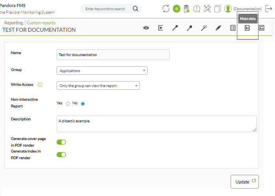Open the item editor plus icon
The width and height of the screenshot is (275, 196).
click(x=160, y=28)
